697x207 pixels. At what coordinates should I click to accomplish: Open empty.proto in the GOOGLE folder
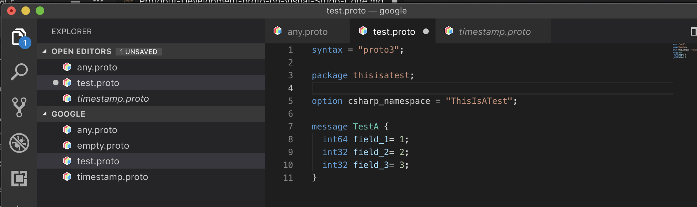coord(103,145)
